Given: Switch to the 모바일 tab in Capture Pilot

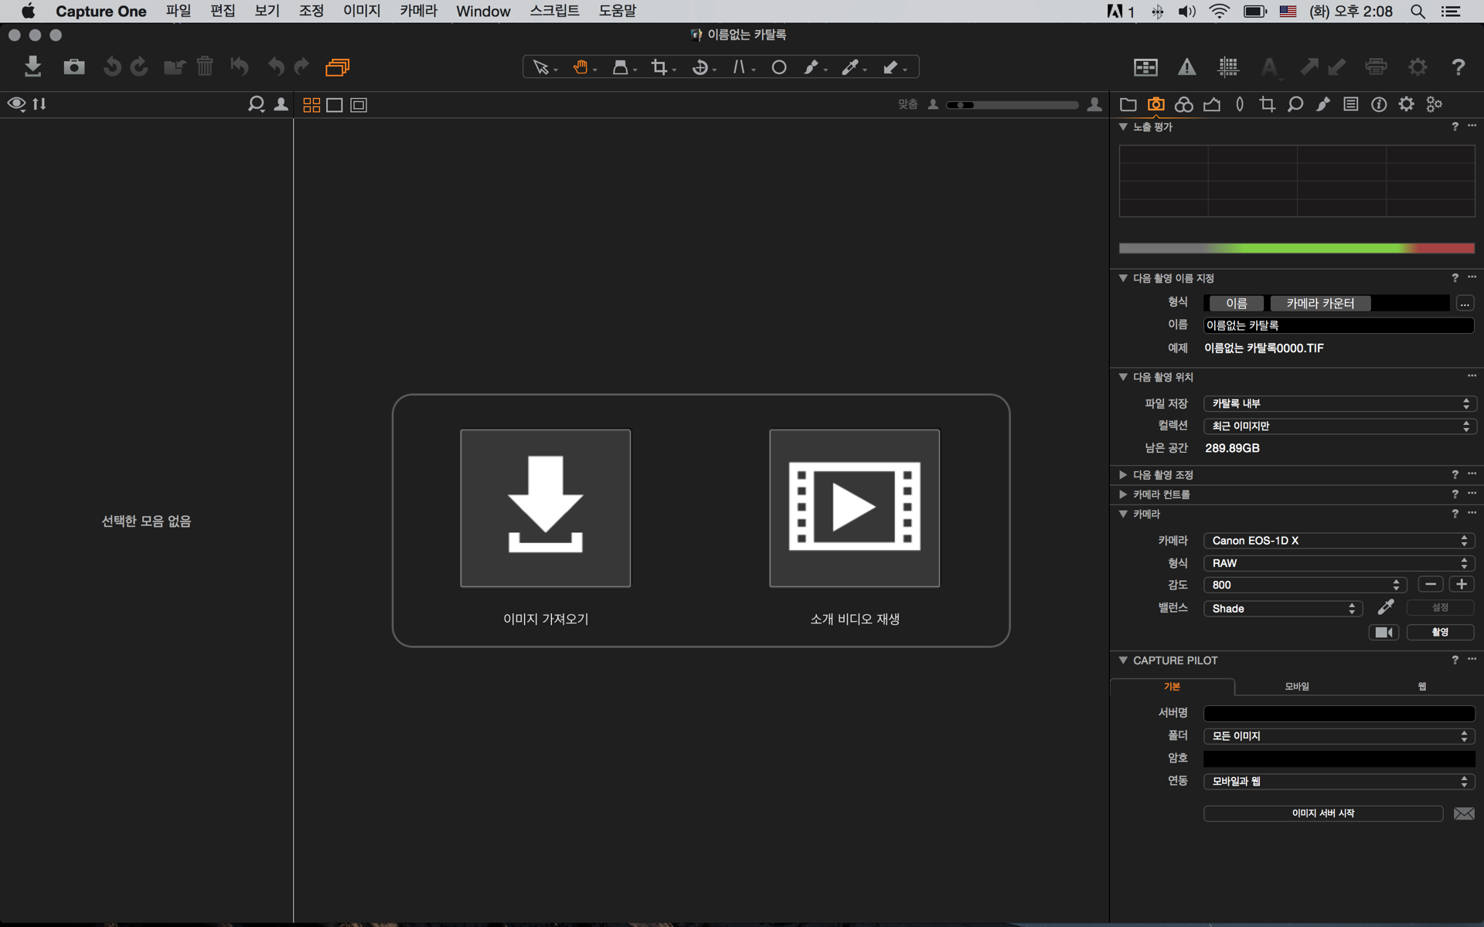Looking at the screenshot, I should 1296,686.
